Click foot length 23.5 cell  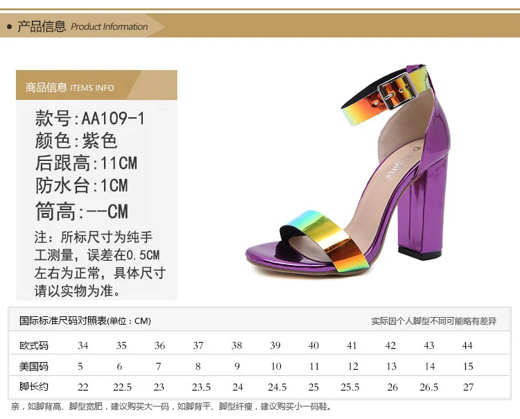point(201,387)
